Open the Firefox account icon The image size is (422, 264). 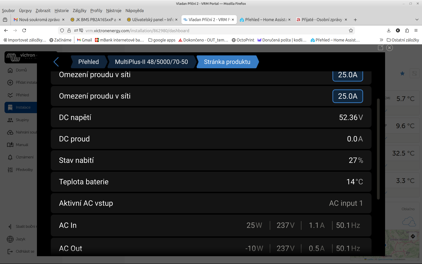coord(398,30)
